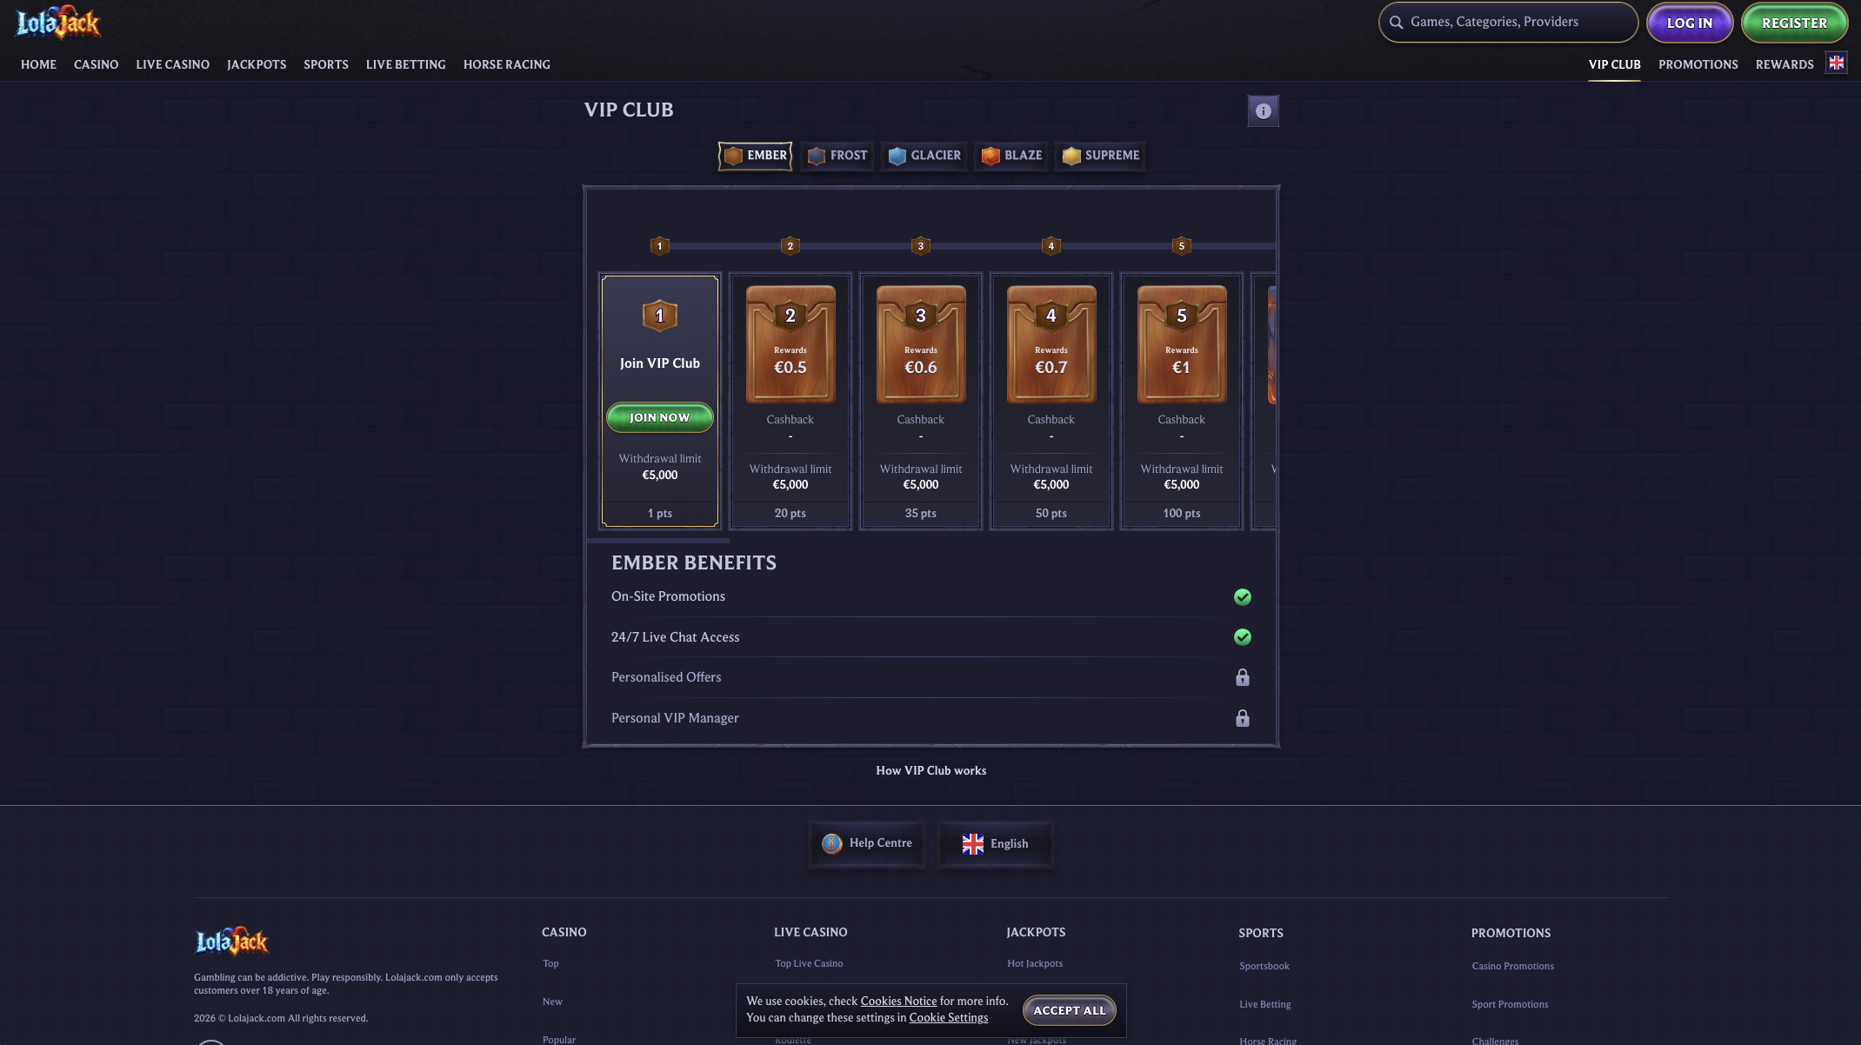This screenshot has height=1045, width=1861.
Task: Open Promotions in header navigation
Action: (x=1698, y=64)
